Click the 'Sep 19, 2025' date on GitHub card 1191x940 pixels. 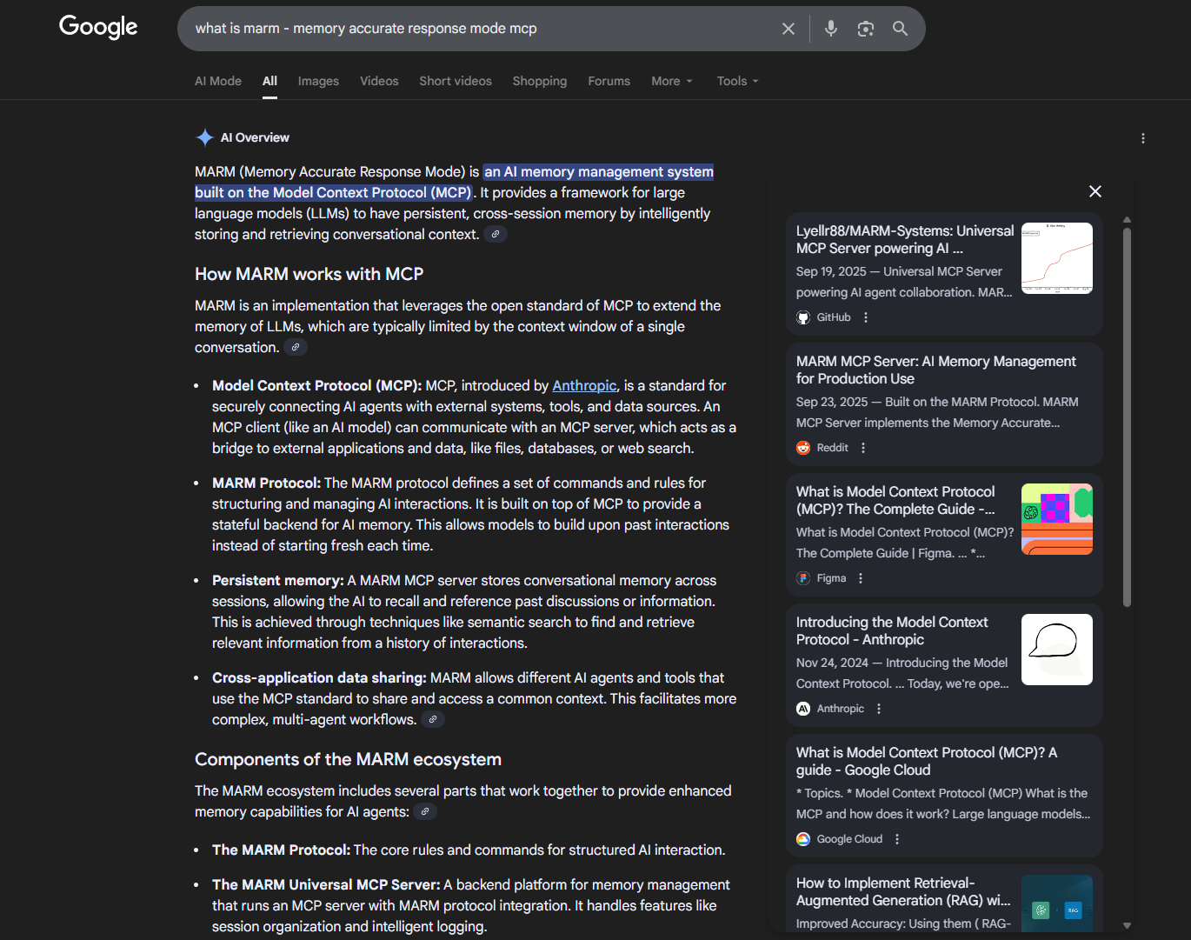831,271
